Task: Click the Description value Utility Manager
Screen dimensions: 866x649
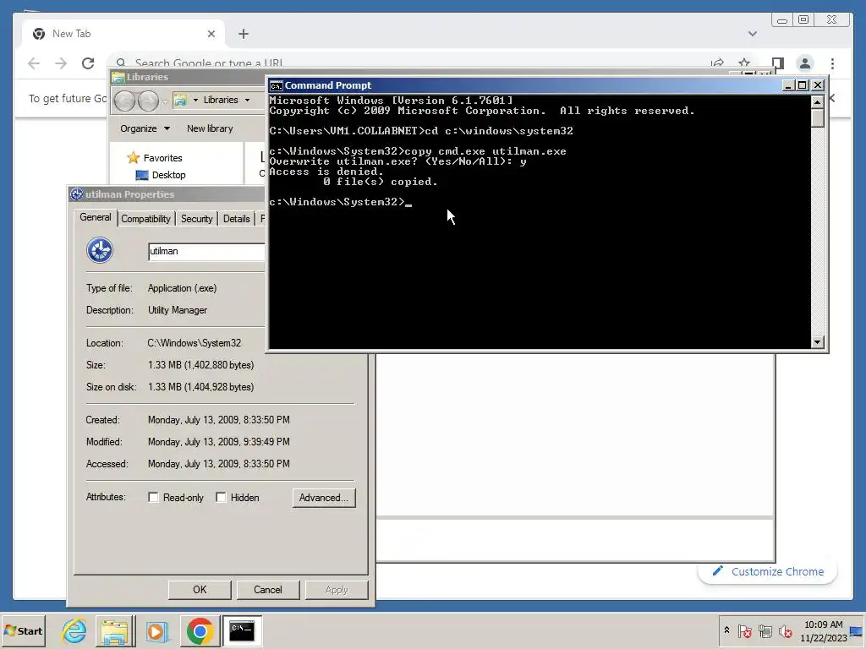Action: click(178, 310)
